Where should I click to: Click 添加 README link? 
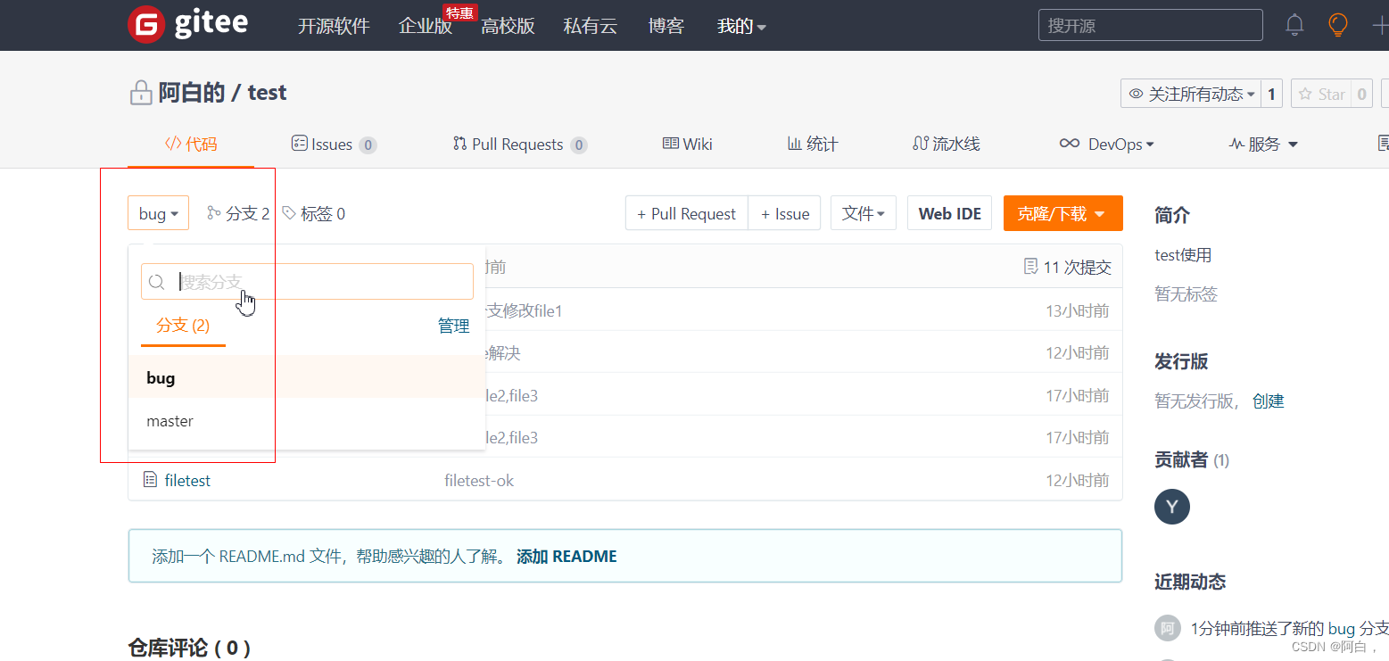tap(566, 557)
